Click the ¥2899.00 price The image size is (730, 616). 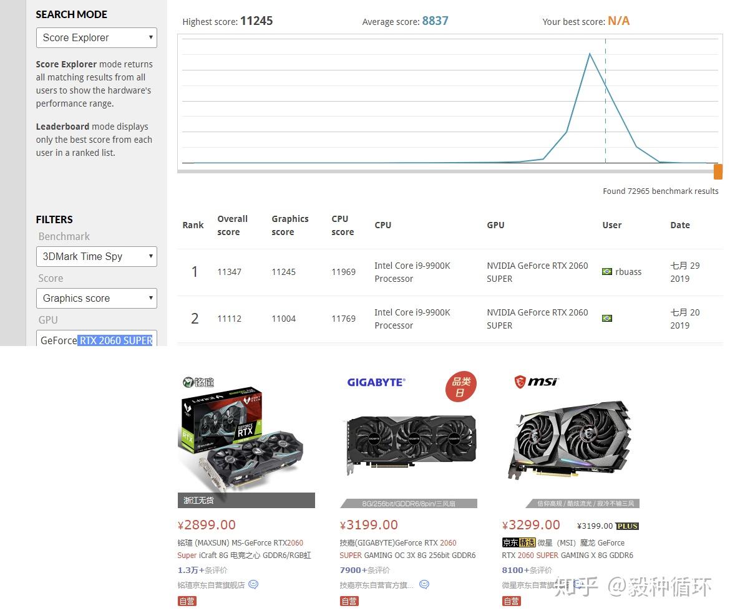coord(207,525)
